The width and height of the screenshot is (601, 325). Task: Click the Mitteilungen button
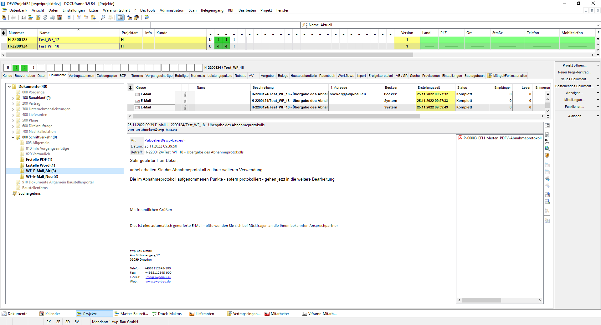click(574, 100)
